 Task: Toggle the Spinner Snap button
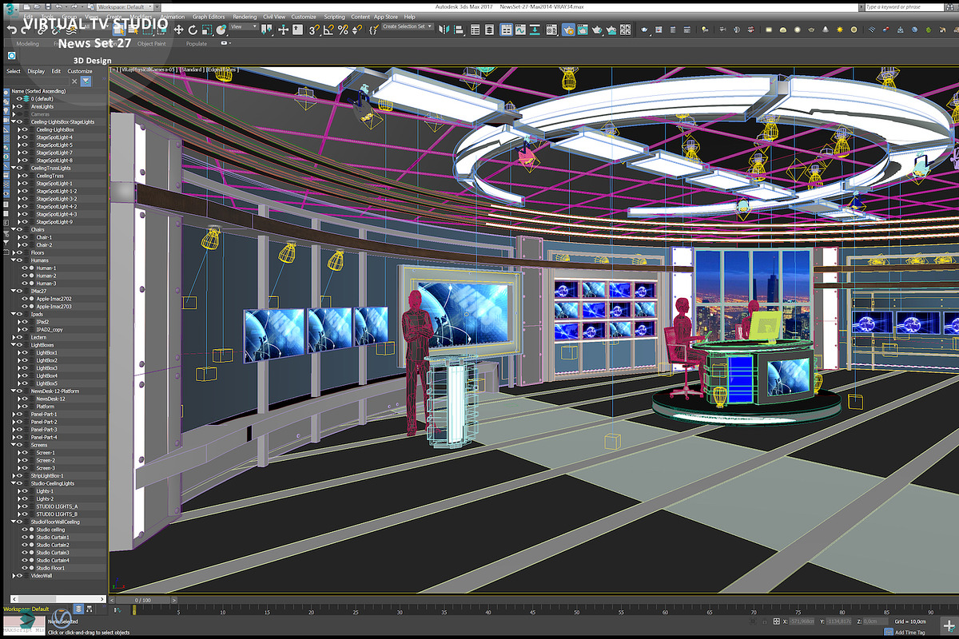point(356,30)
